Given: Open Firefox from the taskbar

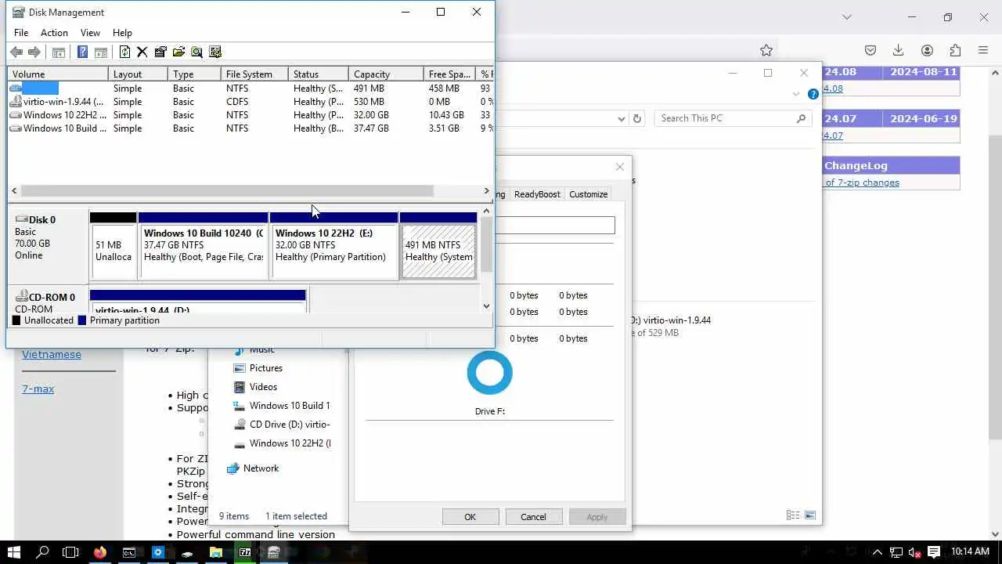Looking at the screenshot, I should point(100,552).
